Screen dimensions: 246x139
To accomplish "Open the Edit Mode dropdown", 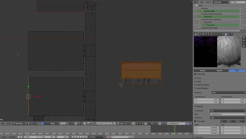I will pos(19,123).
